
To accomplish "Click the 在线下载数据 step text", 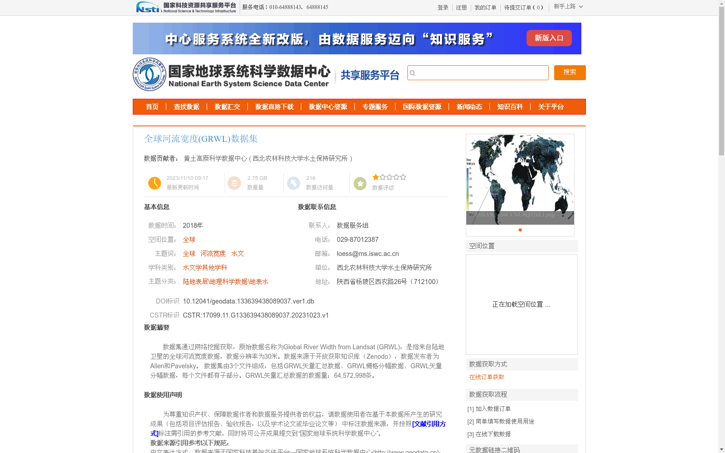I will (x=493, y=434).
